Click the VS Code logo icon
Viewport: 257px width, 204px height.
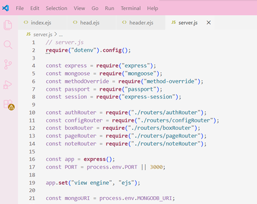[x=6, y=8]
